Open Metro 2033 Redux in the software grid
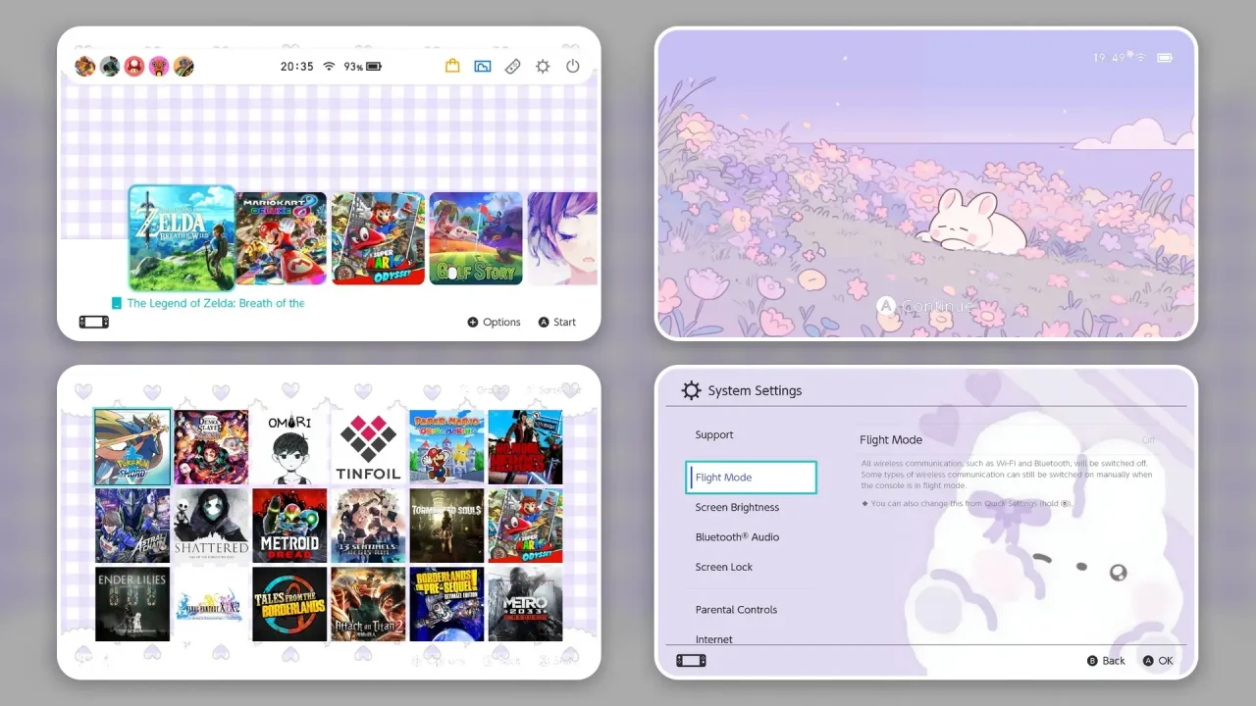The height and width of the screenshot is (706, 1256). click(x=525, y=604)
